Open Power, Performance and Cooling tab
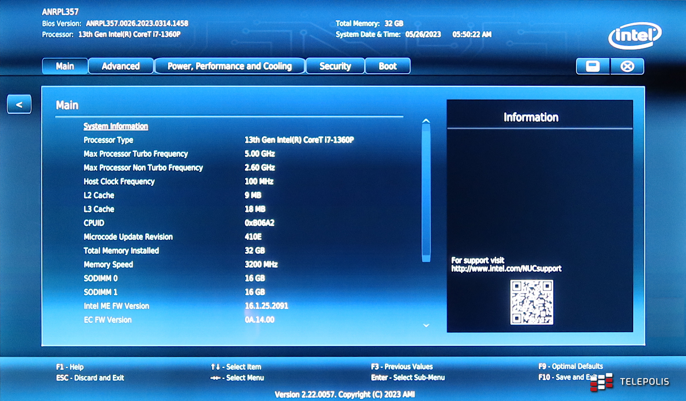The height and width of the screenshot is (401, 686). pos(229,66)
